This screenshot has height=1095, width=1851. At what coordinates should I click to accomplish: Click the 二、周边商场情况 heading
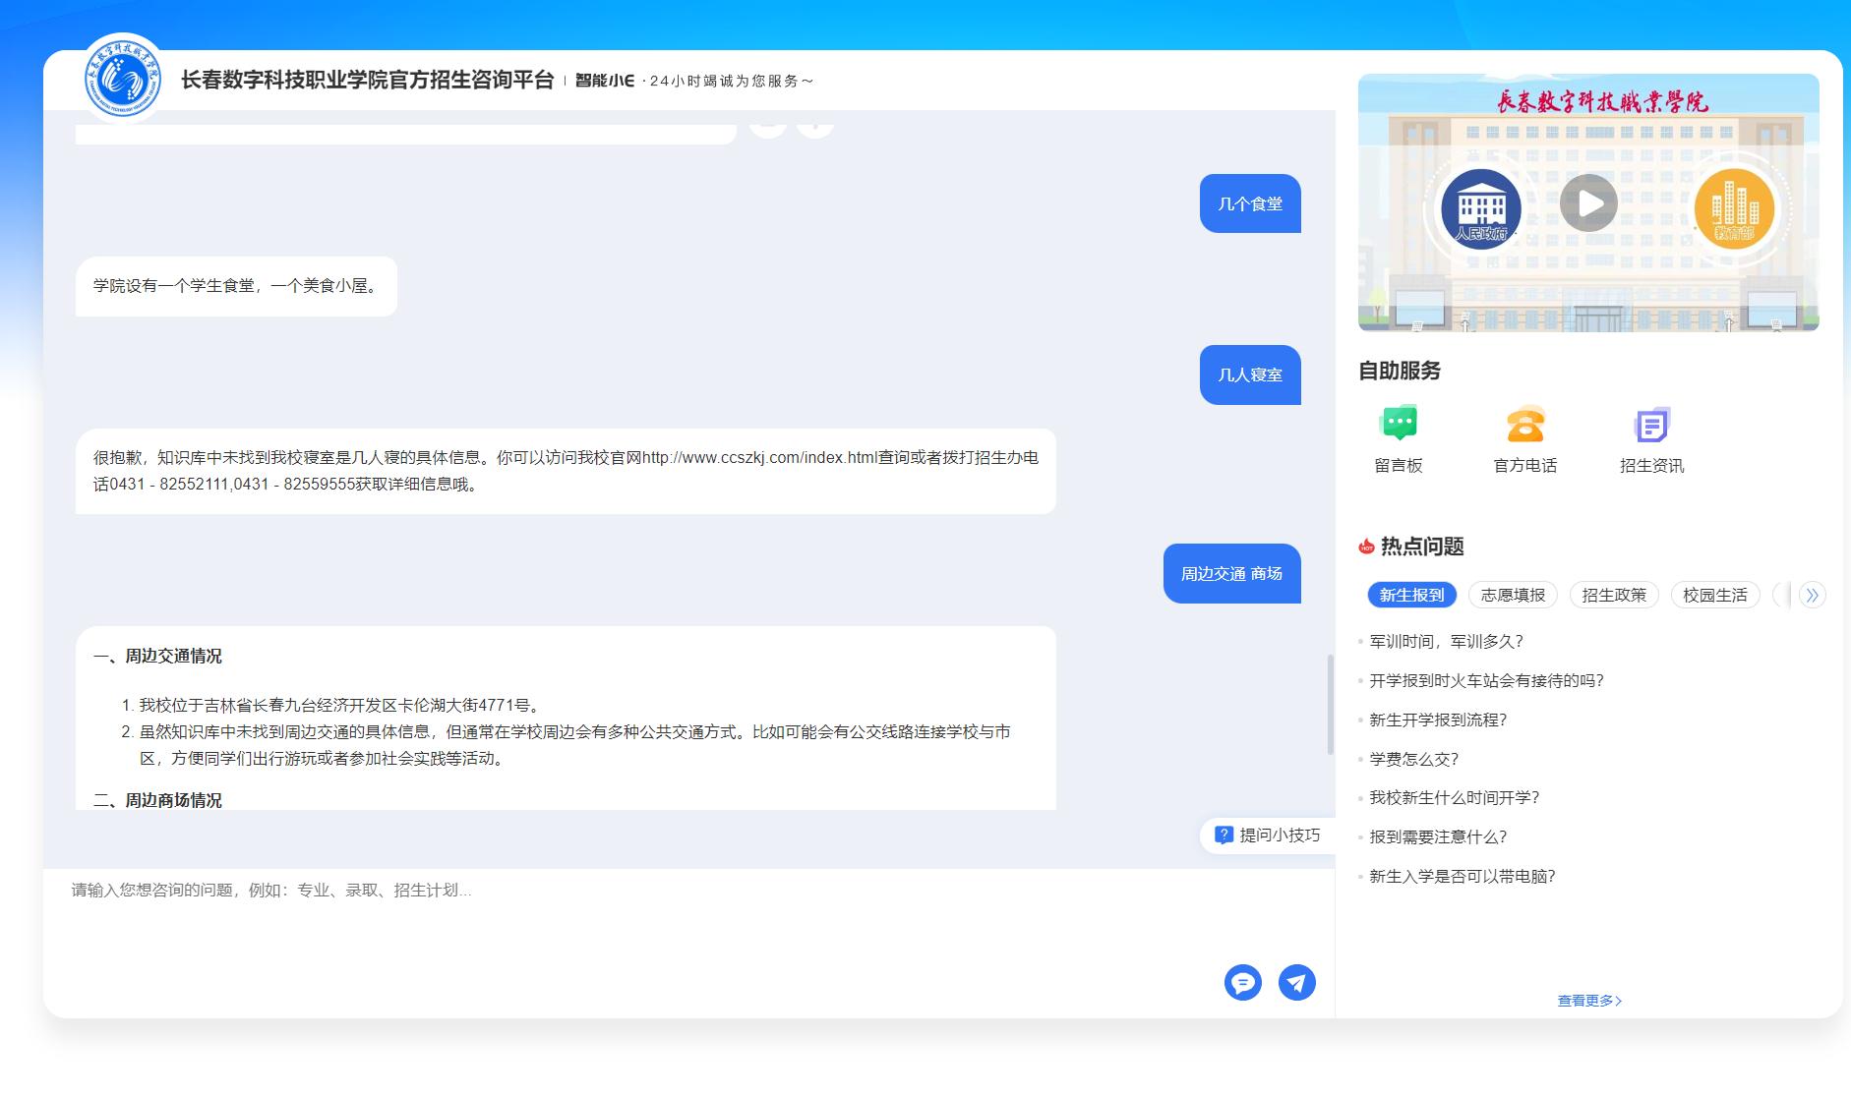coord(158,800)
